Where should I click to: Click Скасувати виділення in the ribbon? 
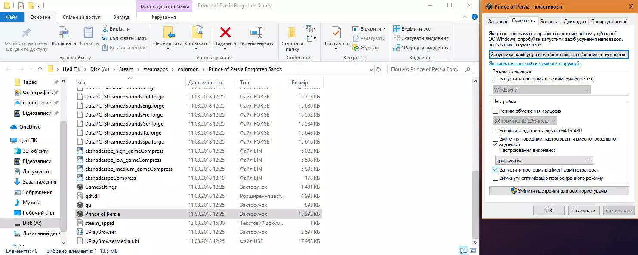421,38
